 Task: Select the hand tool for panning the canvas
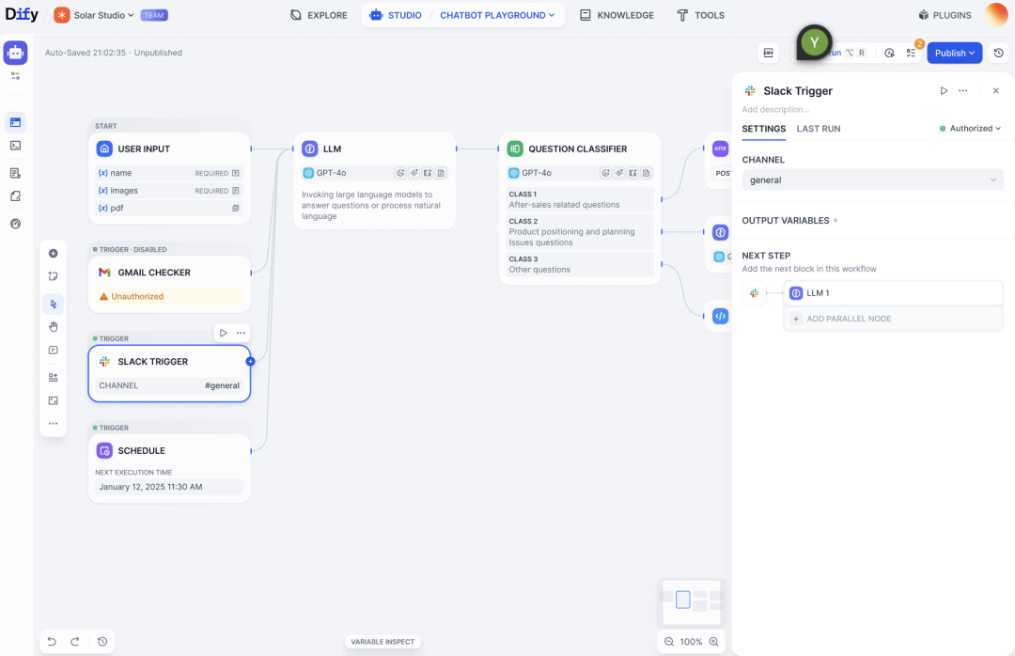click(54, 326)
